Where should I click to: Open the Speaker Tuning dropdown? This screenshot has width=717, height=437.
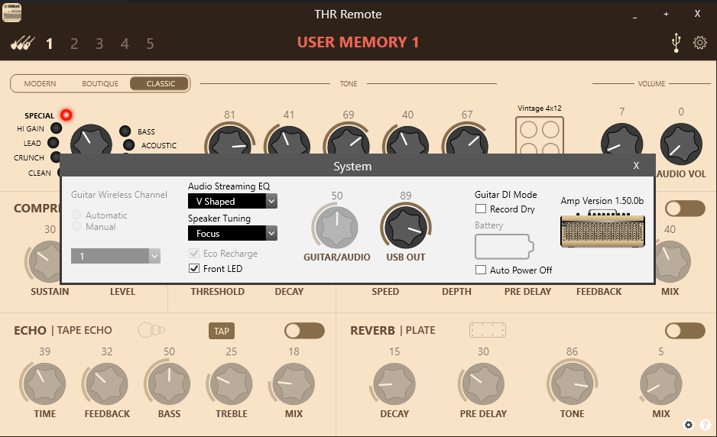pyautogui.click(x=232, y=233)
